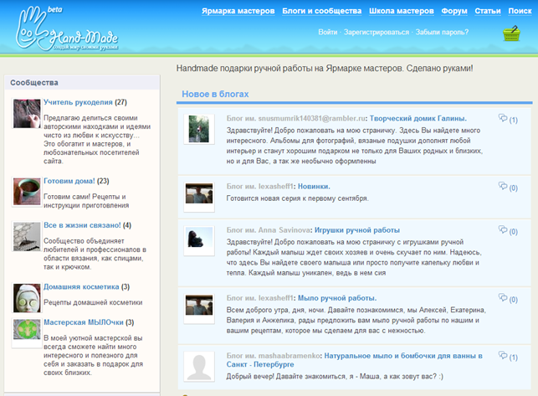Click the Новое в блогах heading
Viewport: 538px width, 396px height.
215,94
